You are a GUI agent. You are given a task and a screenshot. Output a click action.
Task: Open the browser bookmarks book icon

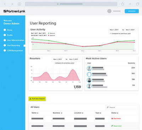click(20, 4)
